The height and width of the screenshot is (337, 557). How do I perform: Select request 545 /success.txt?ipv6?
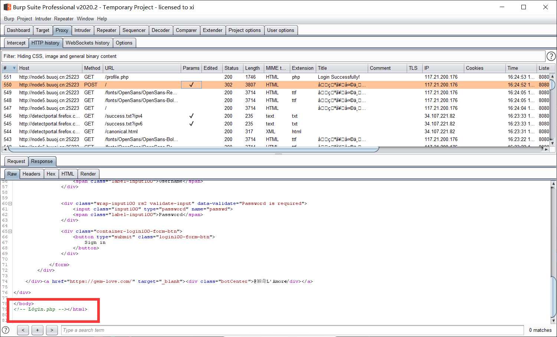pyautogui.click(x=276, y=124)
